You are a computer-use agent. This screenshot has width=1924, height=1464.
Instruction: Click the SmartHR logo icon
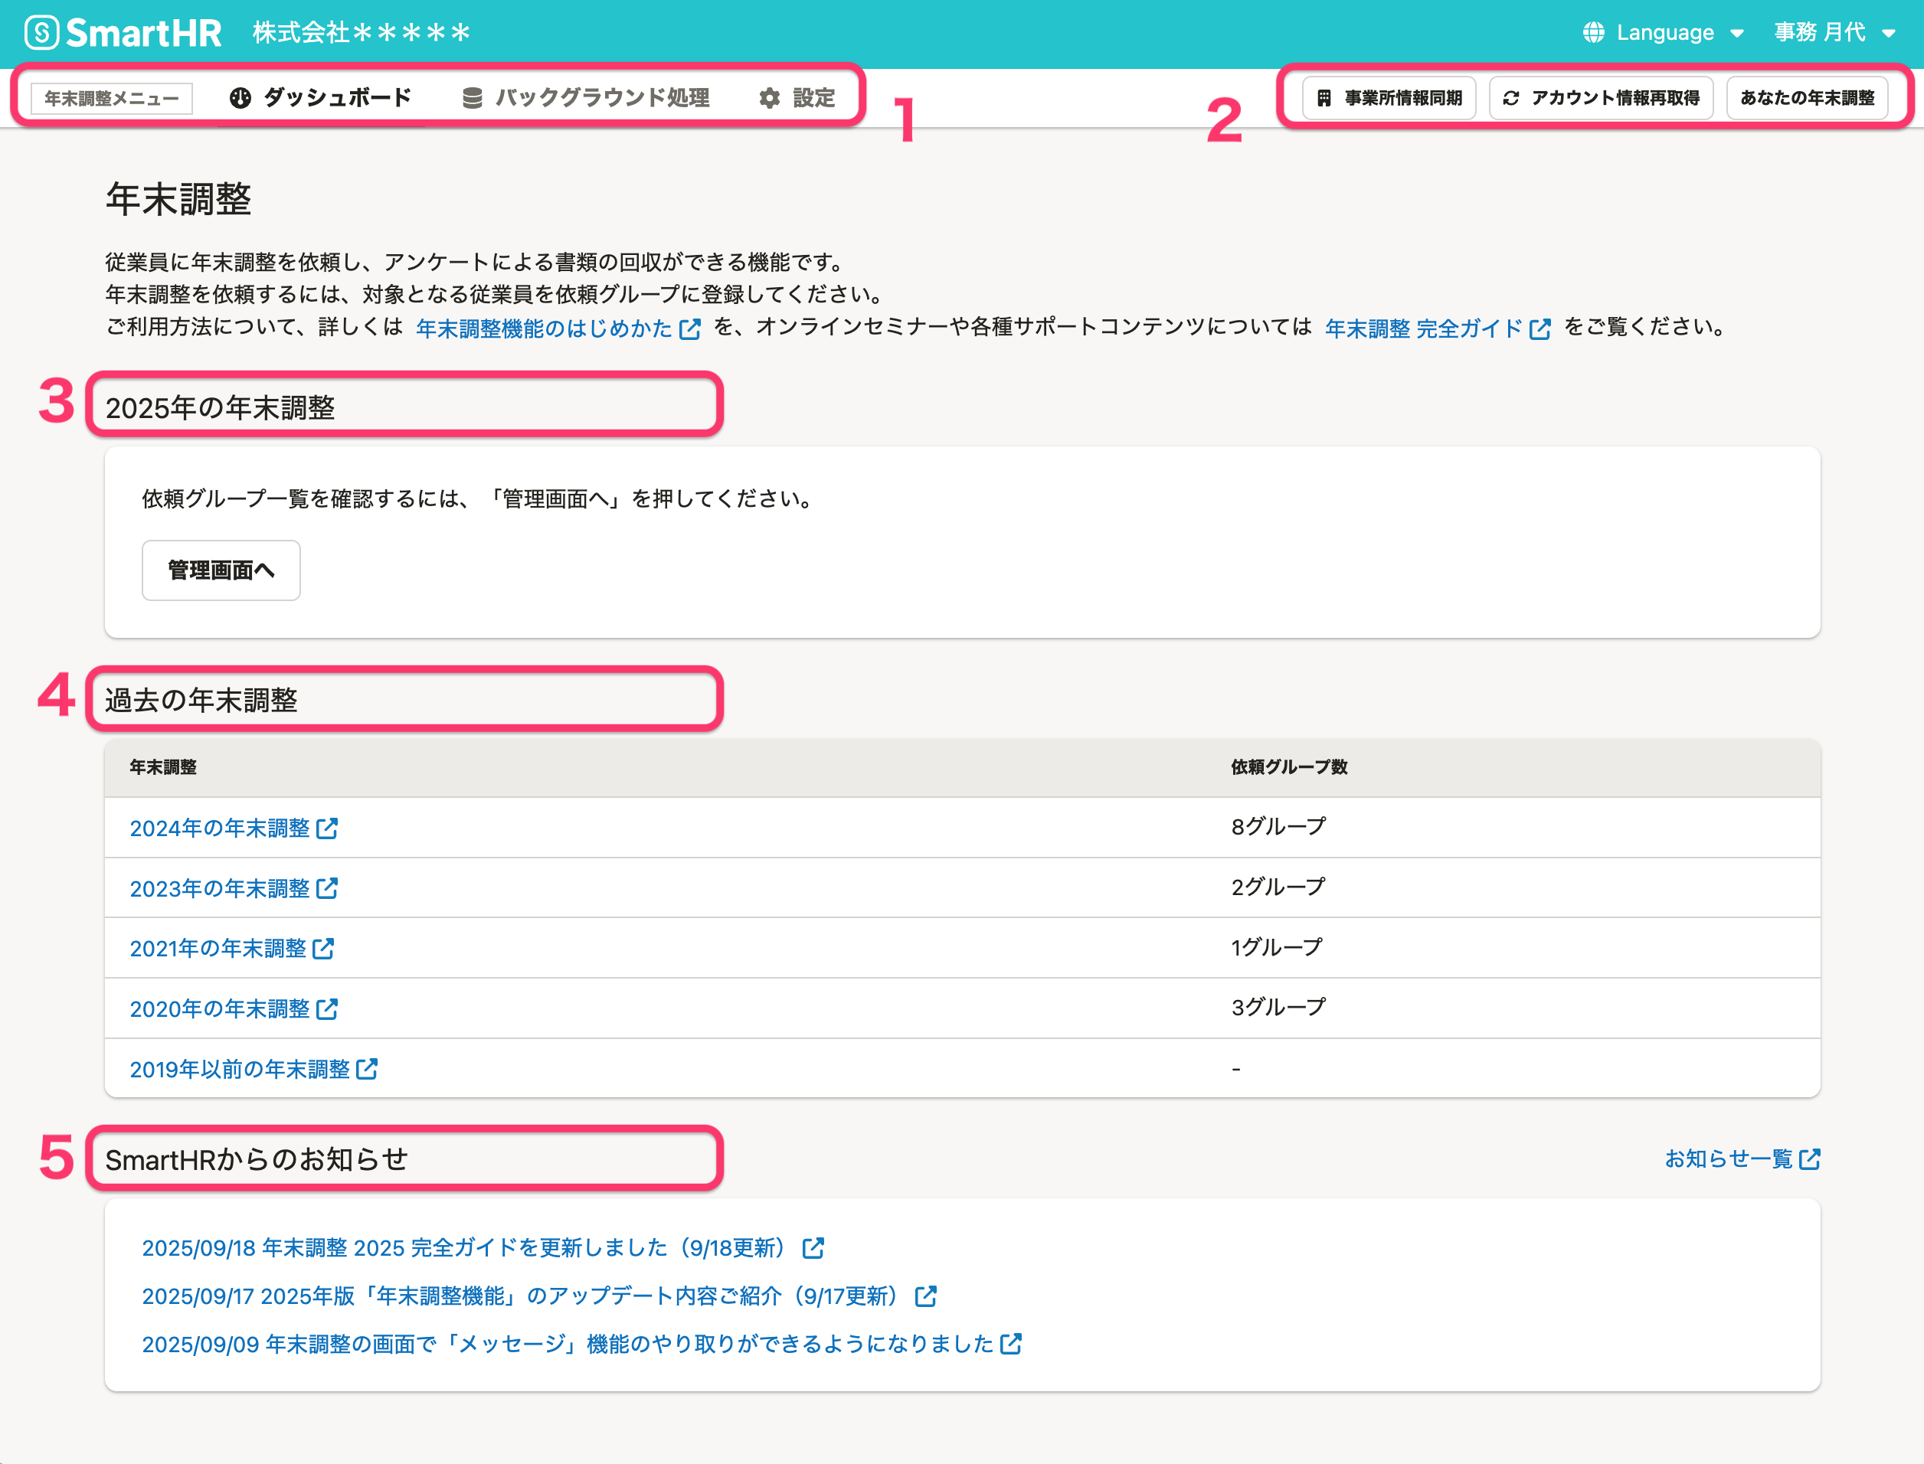click(x=41, y=33)
